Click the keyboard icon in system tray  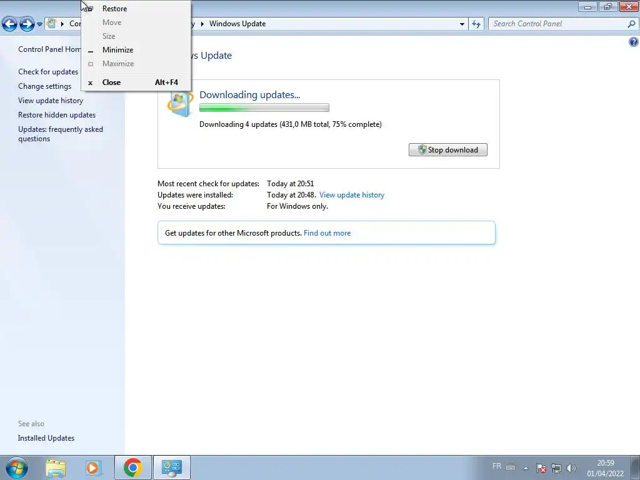click(x=511, y=467)
